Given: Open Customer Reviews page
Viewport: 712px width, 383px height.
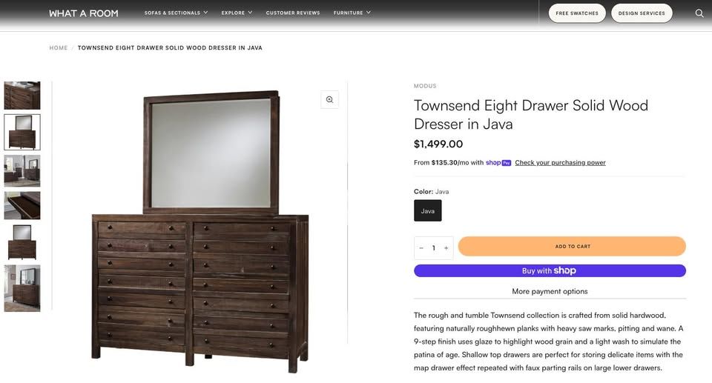Looking at the screenshot, I should pyautogui.click(x=293, y=13).
